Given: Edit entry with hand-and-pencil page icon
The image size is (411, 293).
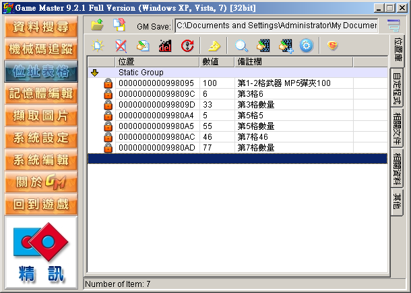Looking at the screenshot, I should coord(143,46).
